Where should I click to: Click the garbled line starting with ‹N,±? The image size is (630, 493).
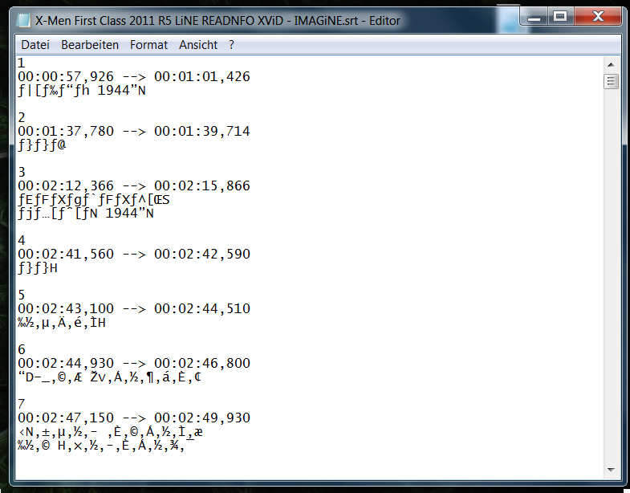coord(110,432)
